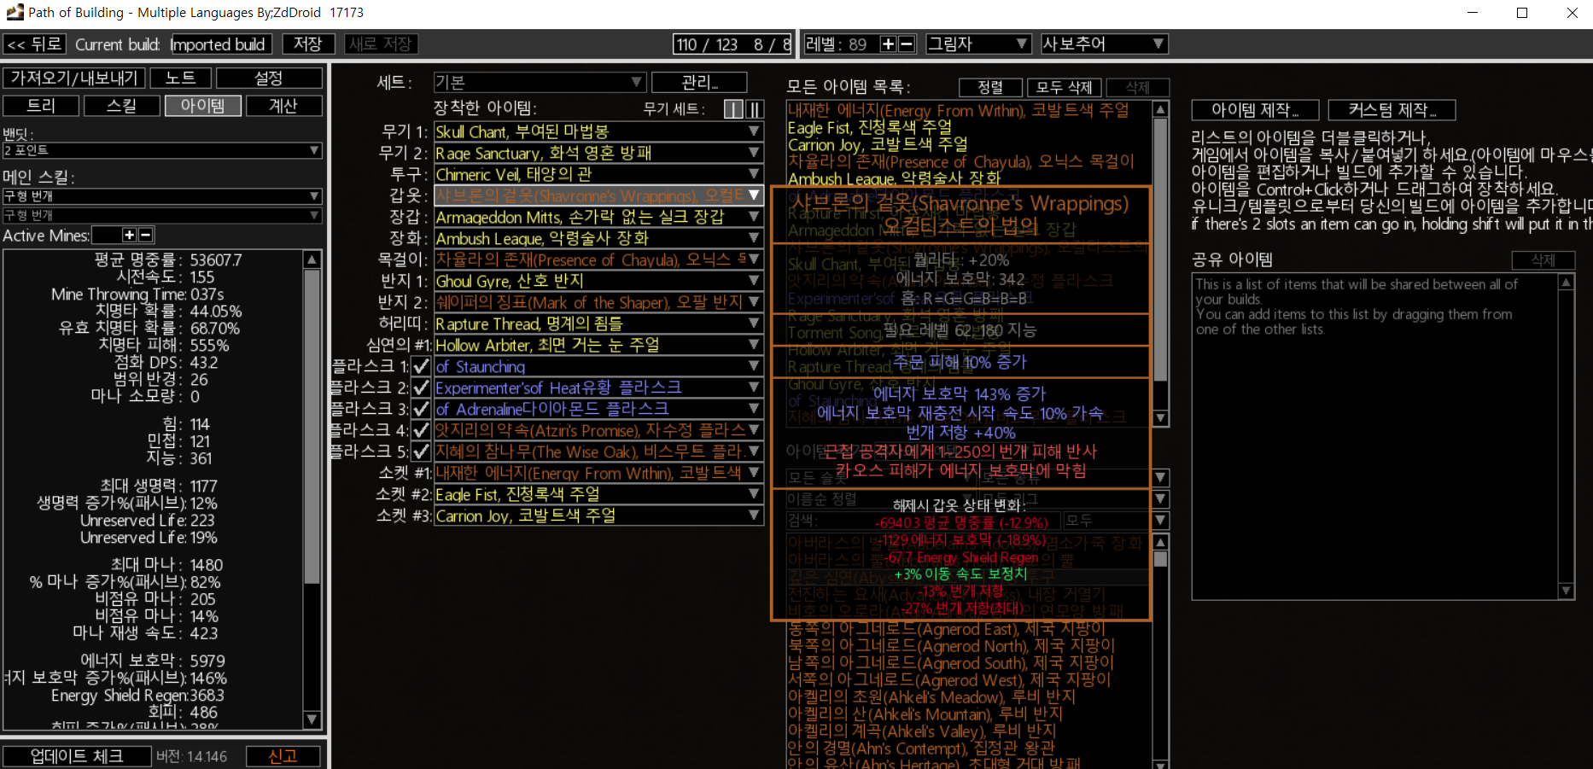Click 업데이트 체크 update button

pos(77,756)
